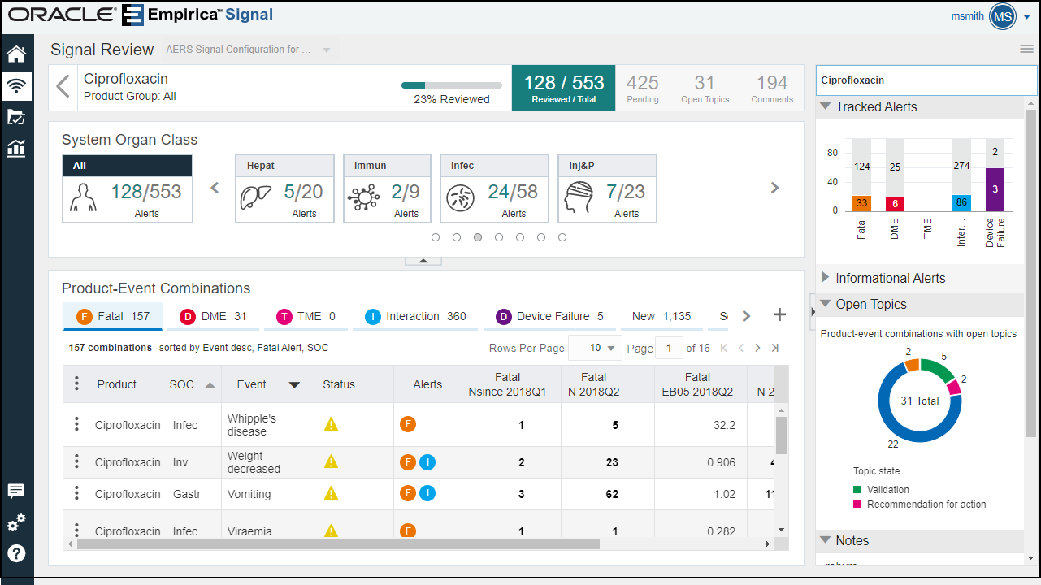Screen dimensions: 1041x585
Task: Show the 31 Open Topics
Action: [x=705, y=88]
